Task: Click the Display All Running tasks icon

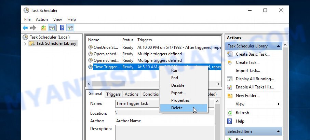Action: click(x=230, y=79)
